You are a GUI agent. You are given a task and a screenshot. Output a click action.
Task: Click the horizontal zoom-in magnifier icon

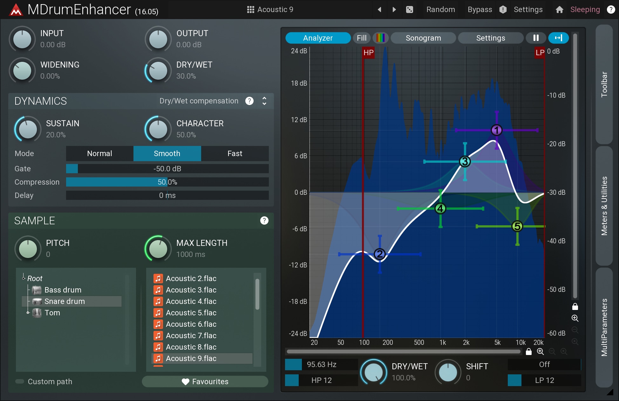click(540, 352)
